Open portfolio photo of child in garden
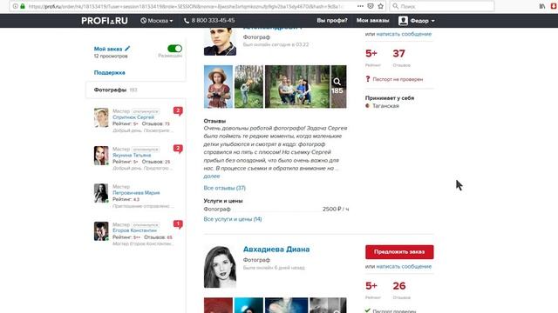Image resolution: width=558 pixels, height=313 pixels. click(x=248, y=87)
